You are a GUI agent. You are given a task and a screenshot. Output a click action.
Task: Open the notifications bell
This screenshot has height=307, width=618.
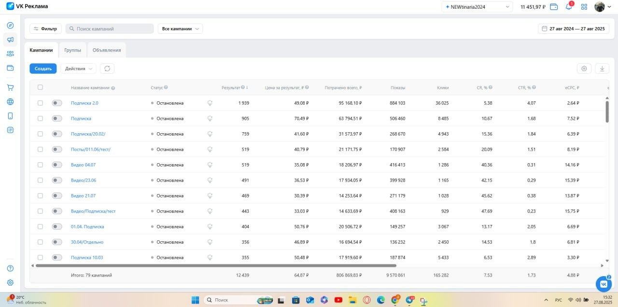coord(569,7)
